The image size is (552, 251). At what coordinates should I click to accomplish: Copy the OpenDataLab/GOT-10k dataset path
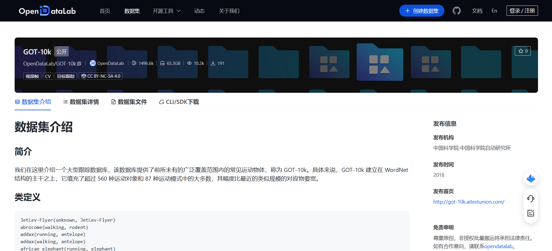point(79,64)
